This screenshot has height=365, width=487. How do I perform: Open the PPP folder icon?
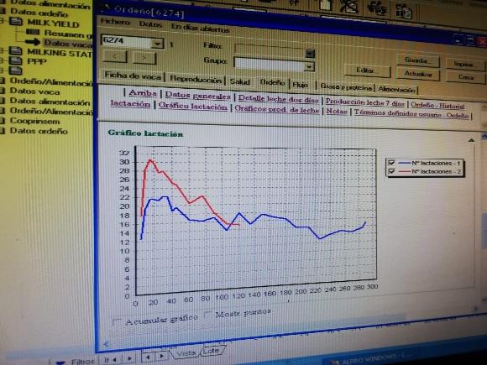point(15,60)
